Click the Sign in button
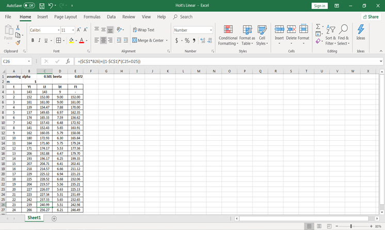Viewport: 385px width, 230px height. tap(319, 6)
